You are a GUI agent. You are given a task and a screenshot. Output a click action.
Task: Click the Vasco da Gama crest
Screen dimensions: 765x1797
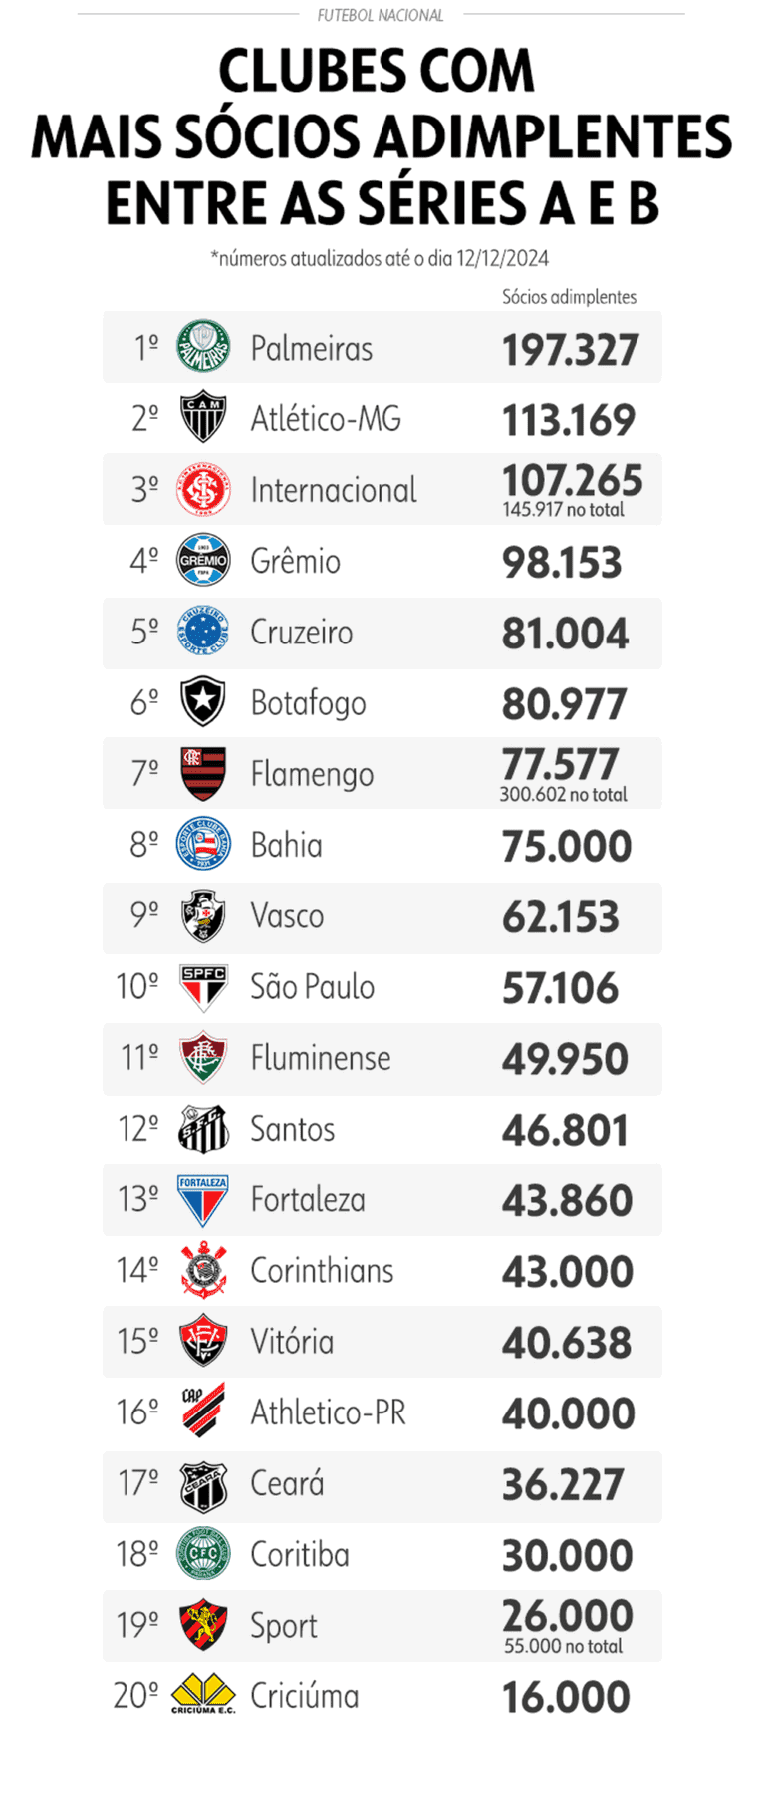(x=203, y=915)
